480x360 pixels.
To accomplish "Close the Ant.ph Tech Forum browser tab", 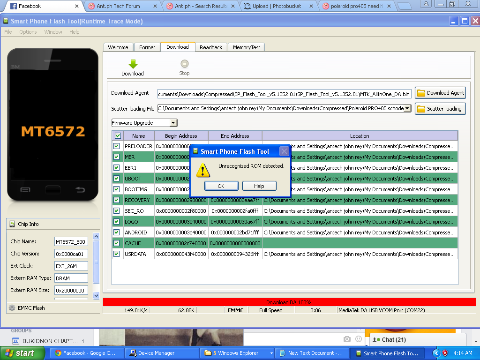I will pos(155,6).
